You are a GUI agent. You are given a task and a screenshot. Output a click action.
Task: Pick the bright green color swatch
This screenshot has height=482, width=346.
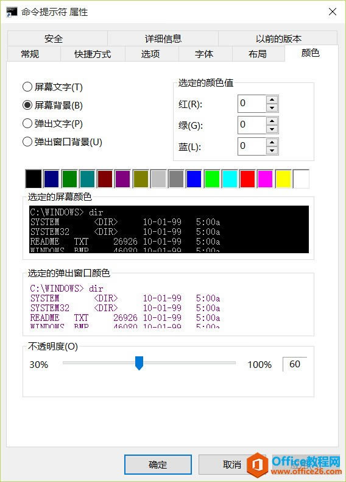pyautogui.click(x=212, y=179)
